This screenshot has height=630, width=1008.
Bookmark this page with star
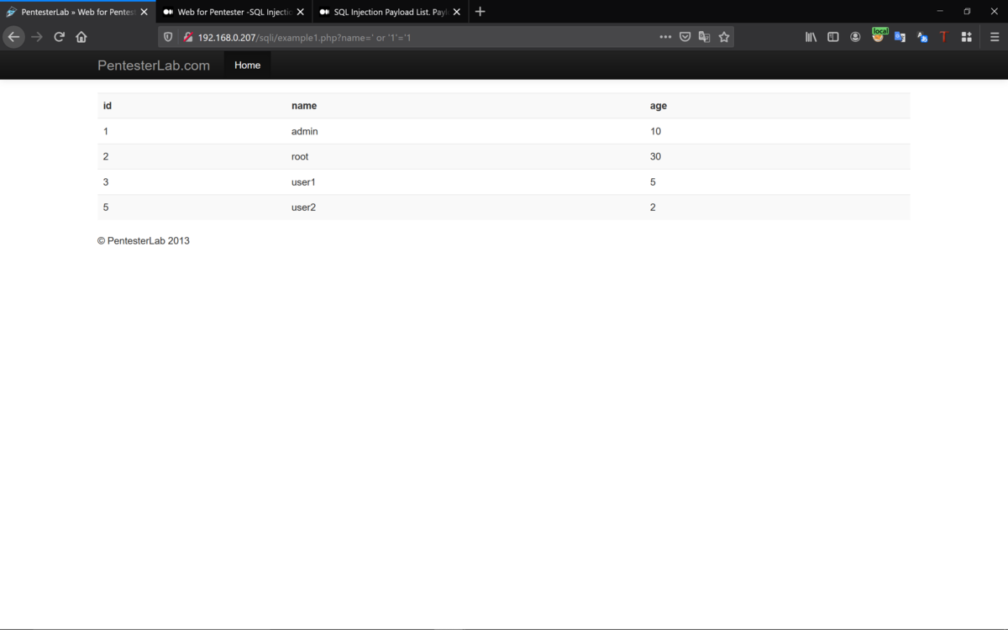724,37
